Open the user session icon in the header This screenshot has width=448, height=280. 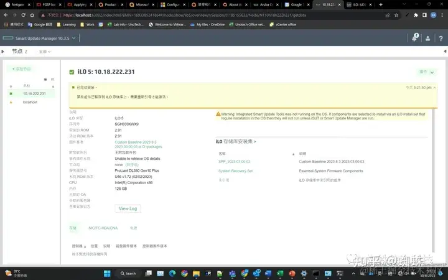click(427, 39)
